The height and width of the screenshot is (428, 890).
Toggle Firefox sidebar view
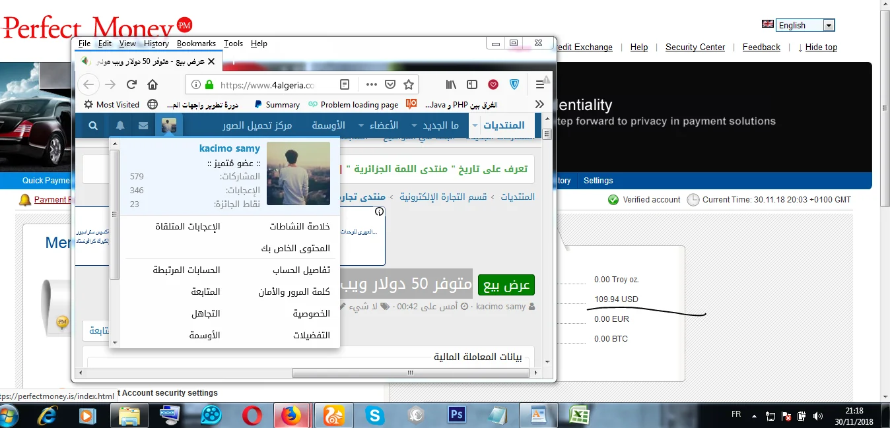(472, 84)
